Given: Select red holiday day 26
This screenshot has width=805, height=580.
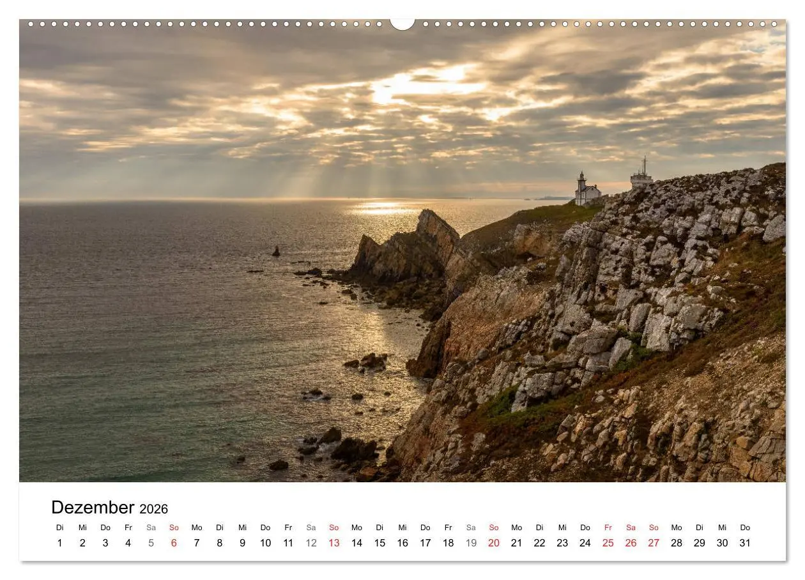Looking at the screenshot, I should pyautogui.click(x=631, y=543).
